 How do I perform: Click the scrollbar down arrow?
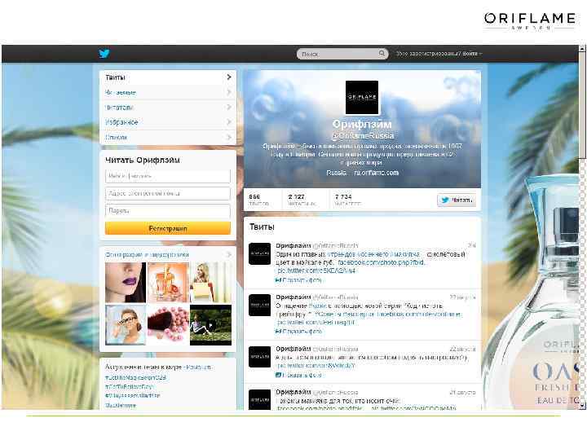click(582, 405)
